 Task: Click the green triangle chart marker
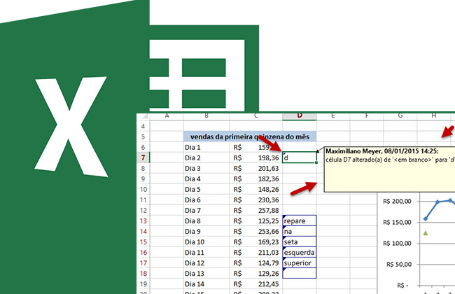(x=426, y=233)
